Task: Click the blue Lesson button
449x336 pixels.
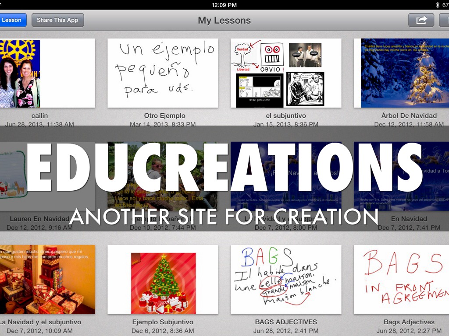Action: tap(12, 20)
